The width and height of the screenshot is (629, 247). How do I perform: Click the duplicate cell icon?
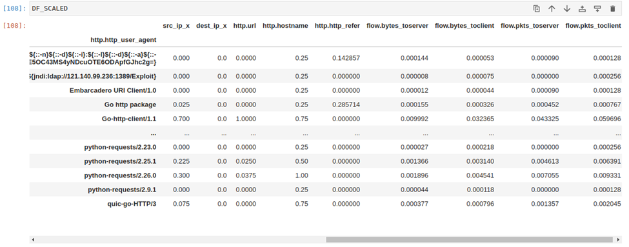pos(536,8)
